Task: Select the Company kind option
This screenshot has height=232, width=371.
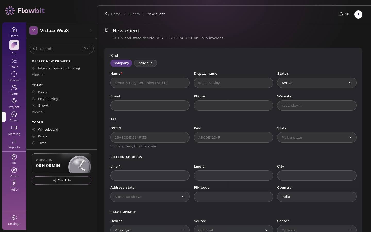Action: click(x=121, y=63)
